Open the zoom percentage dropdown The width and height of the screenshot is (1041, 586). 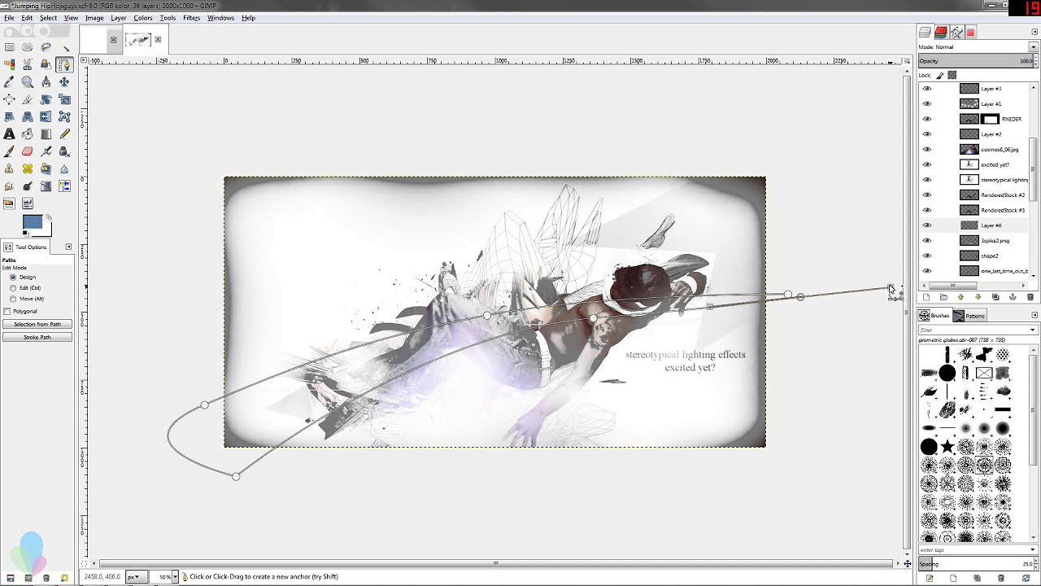click(175, 577)
